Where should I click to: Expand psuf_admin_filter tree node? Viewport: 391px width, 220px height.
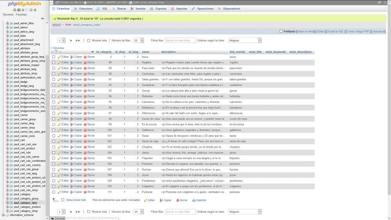tap(7, 23)
